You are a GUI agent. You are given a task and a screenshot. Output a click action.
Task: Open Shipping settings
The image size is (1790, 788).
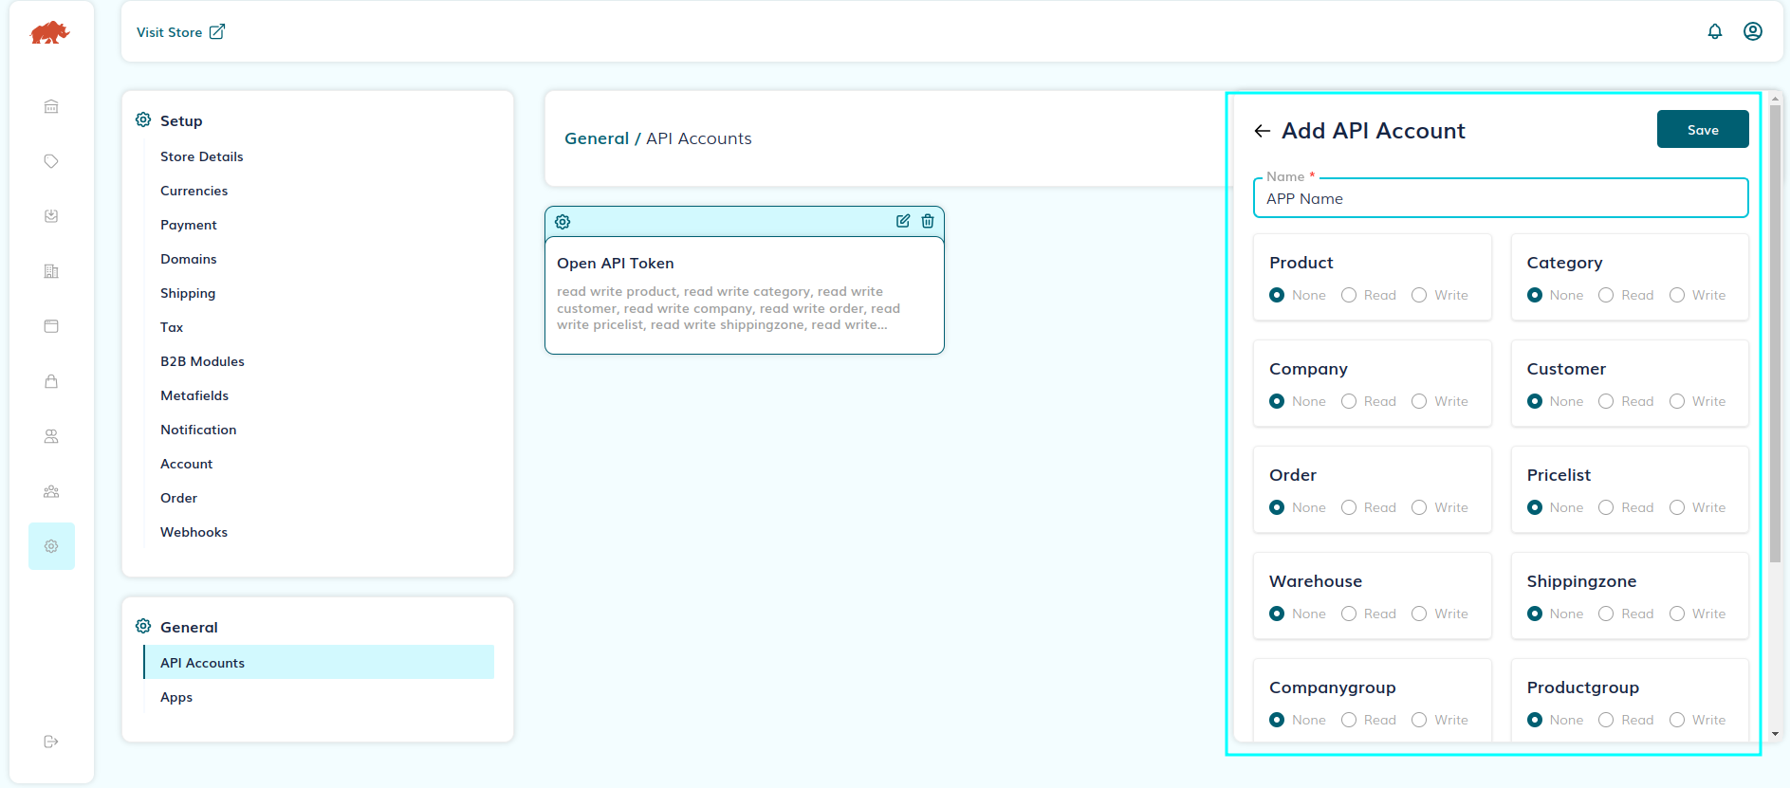[188, 293]
